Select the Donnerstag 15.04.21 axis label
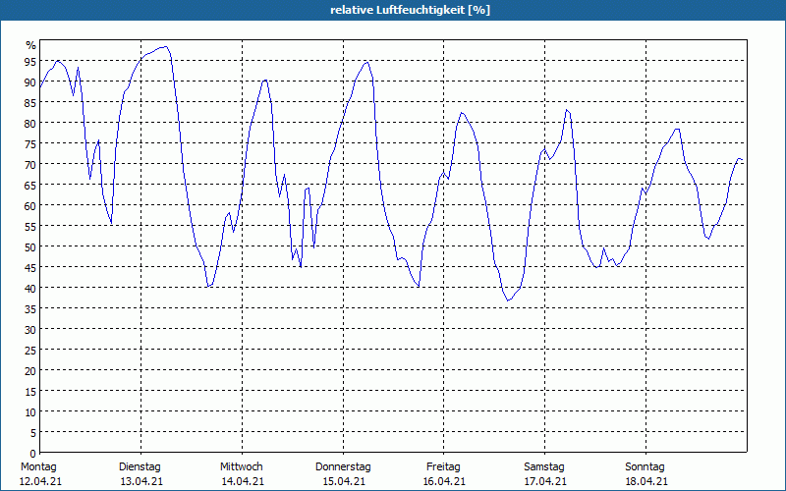Screen dimensions: 786x491 coord(343,474)
